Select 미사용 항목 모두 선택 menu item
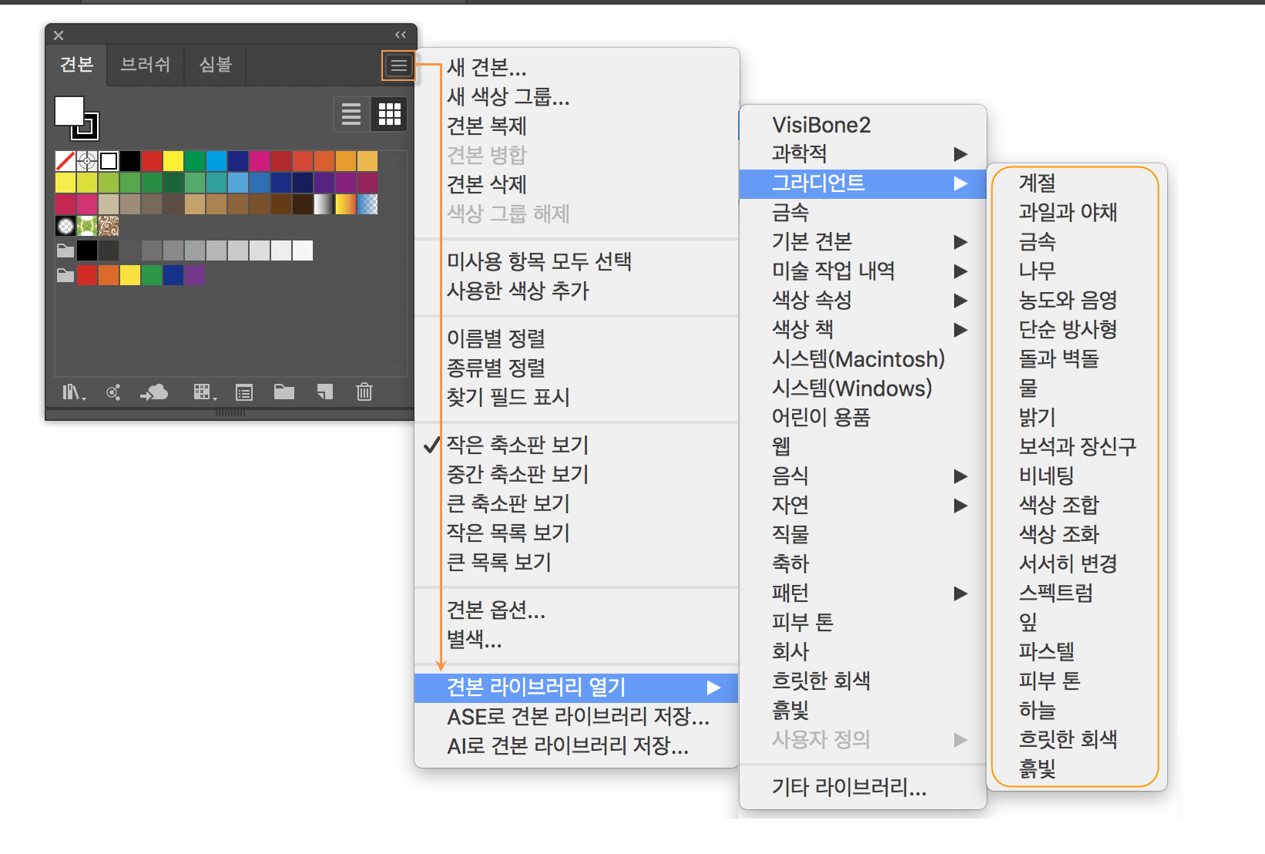The image size is (1265, 854). pyautogui.click(x=576, y=262)
